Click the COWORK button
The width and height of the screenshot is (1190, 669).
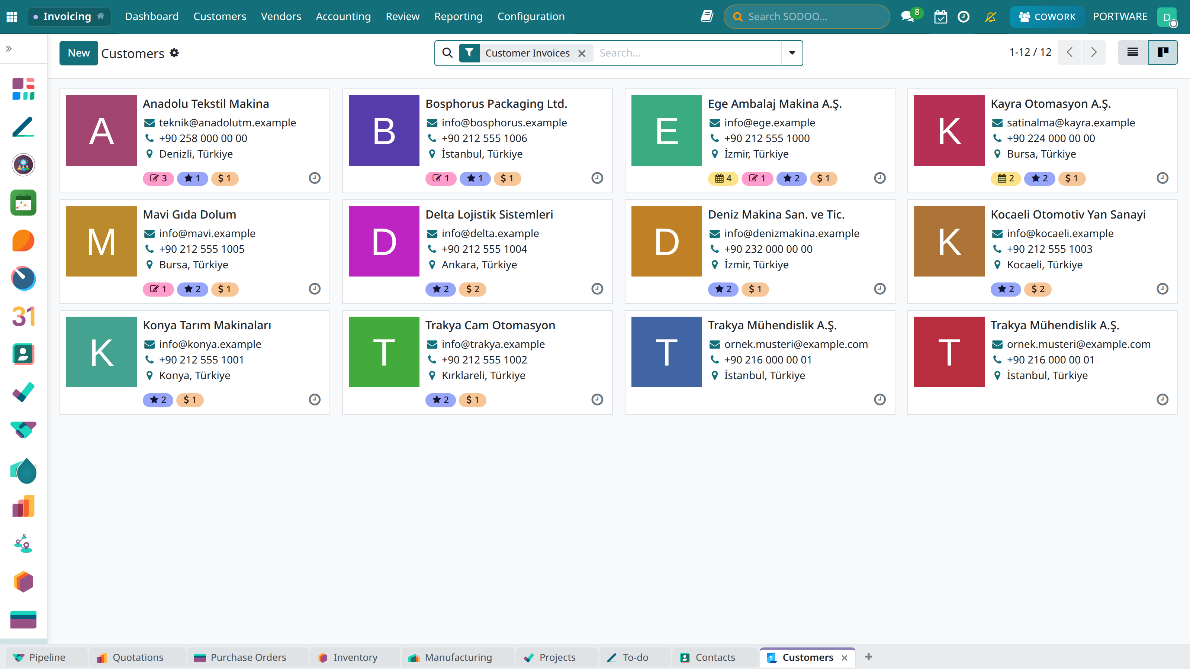[x=1047, y=17]
